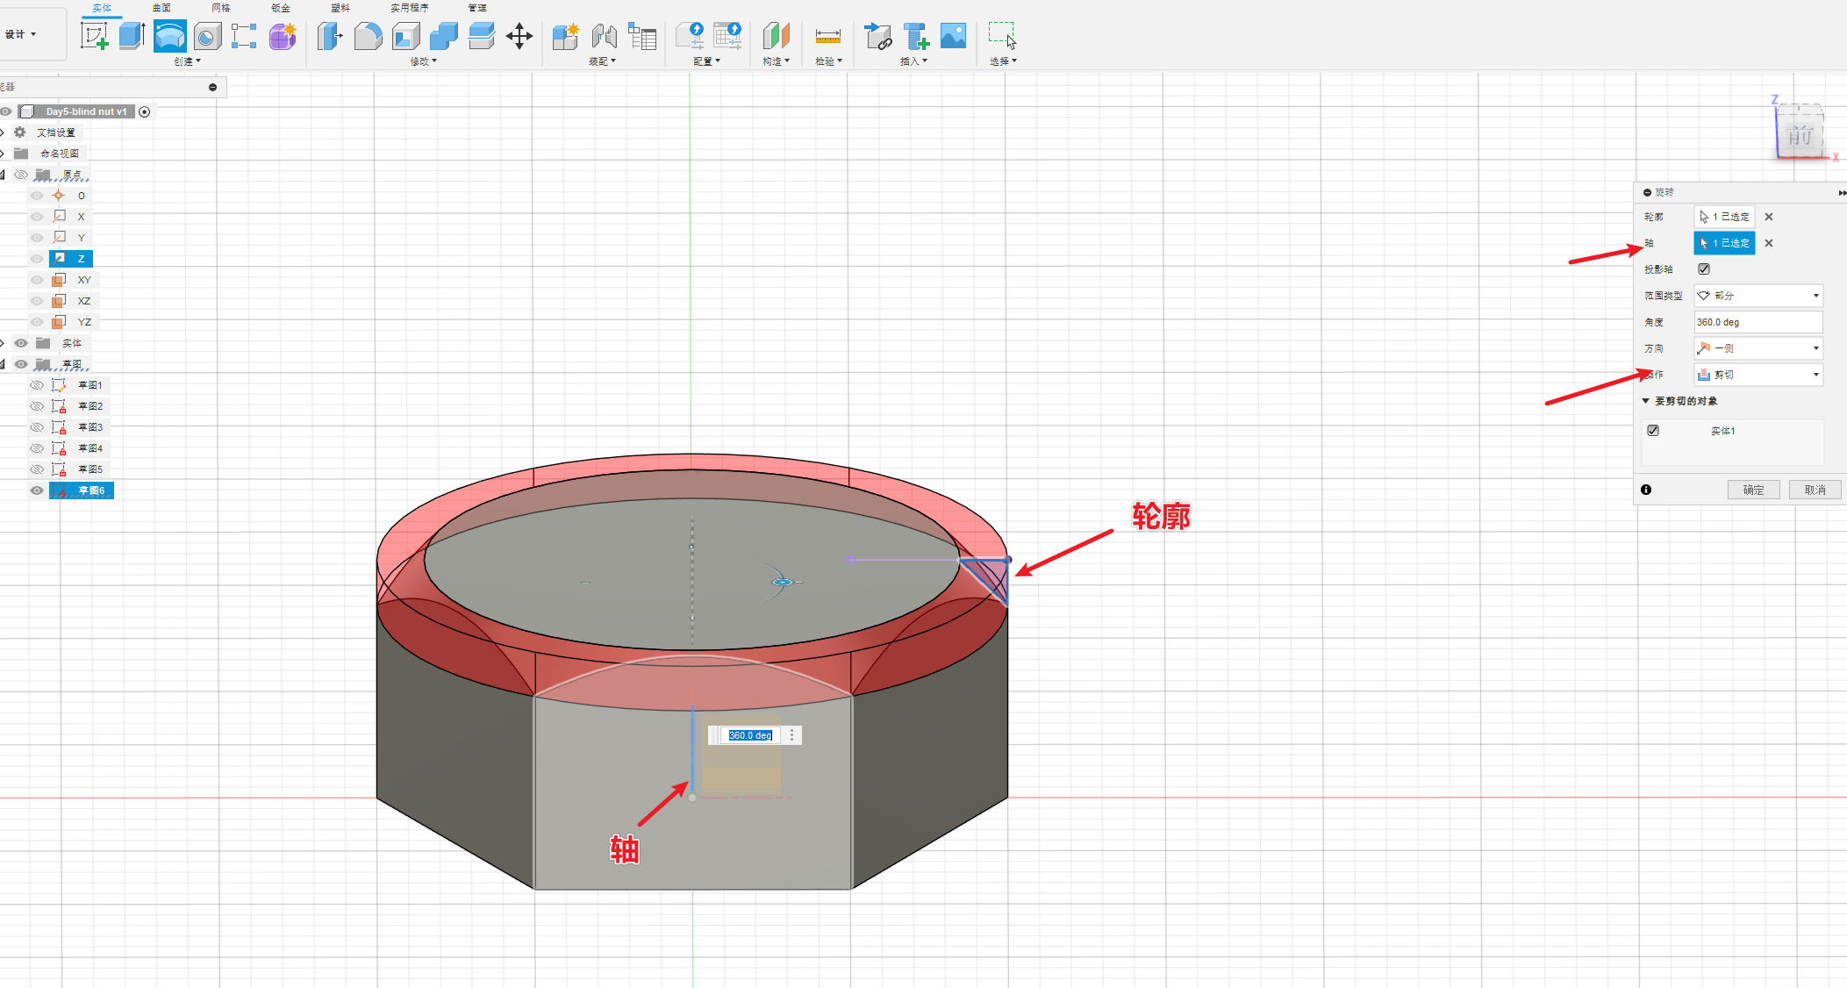
Task: Select the Move/Copy arrows icon
Action: tap(519, 36)
